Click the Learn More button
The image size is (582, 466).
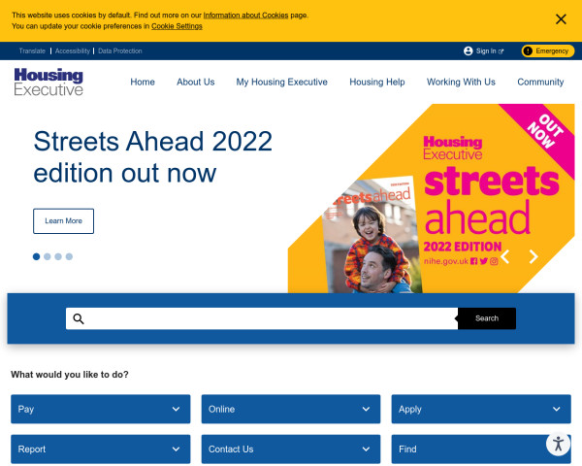[63, 221]
